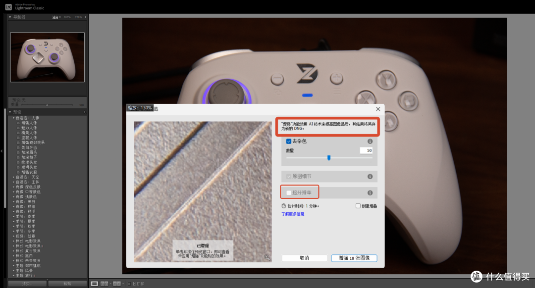
Task: Expand the 主题：风景 preset group
Action: (x=14, y=271)
